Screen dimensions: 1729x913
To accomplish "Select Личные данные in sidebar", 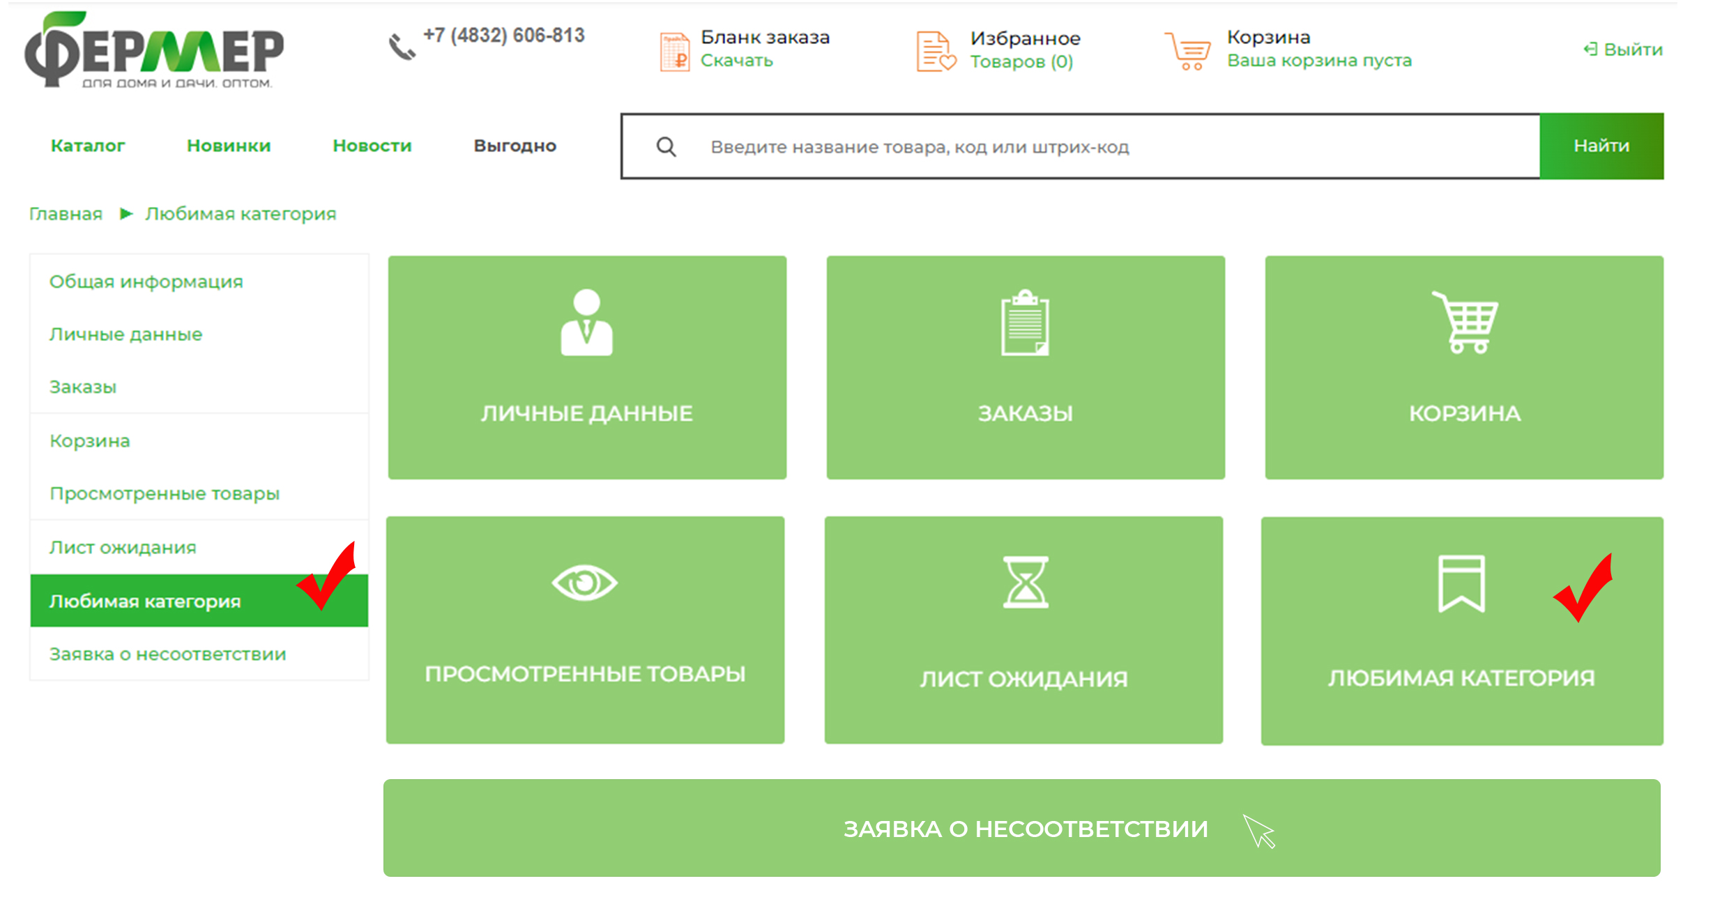I will click(199, 334).
